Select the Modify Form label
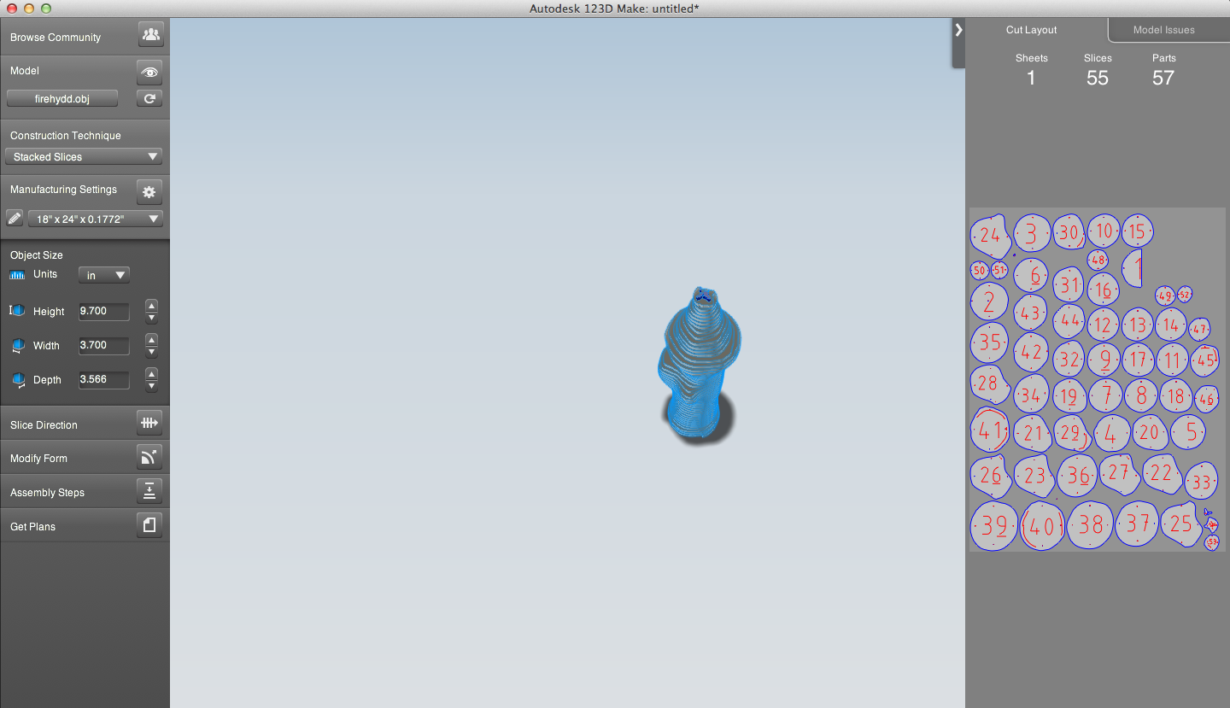The height and width of the screenshot is (708, 1230). click(x=38, y=459)
